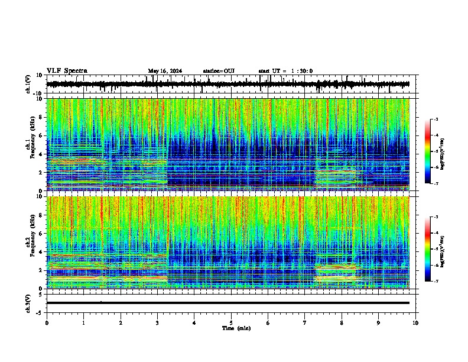Image resolution: width=468 pixels, height=362 pixels.
Task: Click time axis tick label "7"
Action: pyautogui.click(x=305, y=323)
